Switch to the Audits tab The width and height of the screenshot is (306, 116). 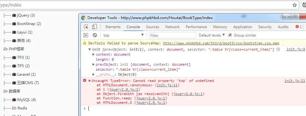(x=283, y=27)
